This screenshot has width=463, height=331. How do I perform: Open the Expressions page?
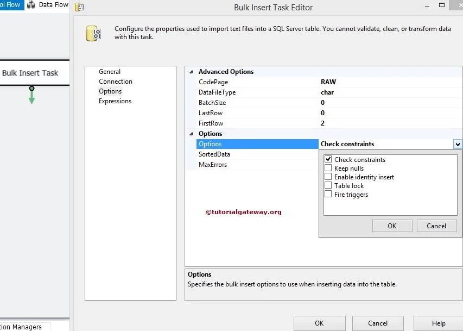coord(115,101)
